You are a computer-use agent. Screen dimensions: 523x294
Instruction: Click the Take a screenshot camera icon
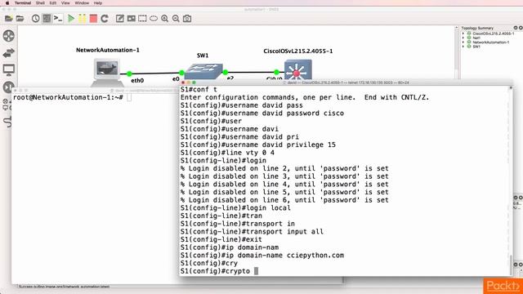[x=187, y=19]
